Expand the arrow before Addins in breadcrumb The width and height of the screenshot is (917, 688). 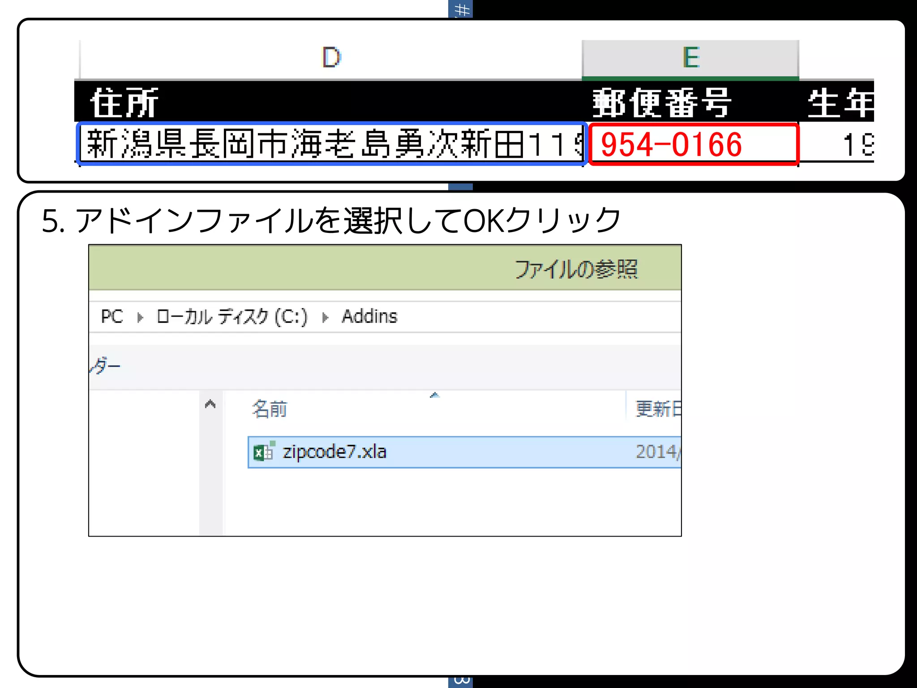click(x=326, y=318)
